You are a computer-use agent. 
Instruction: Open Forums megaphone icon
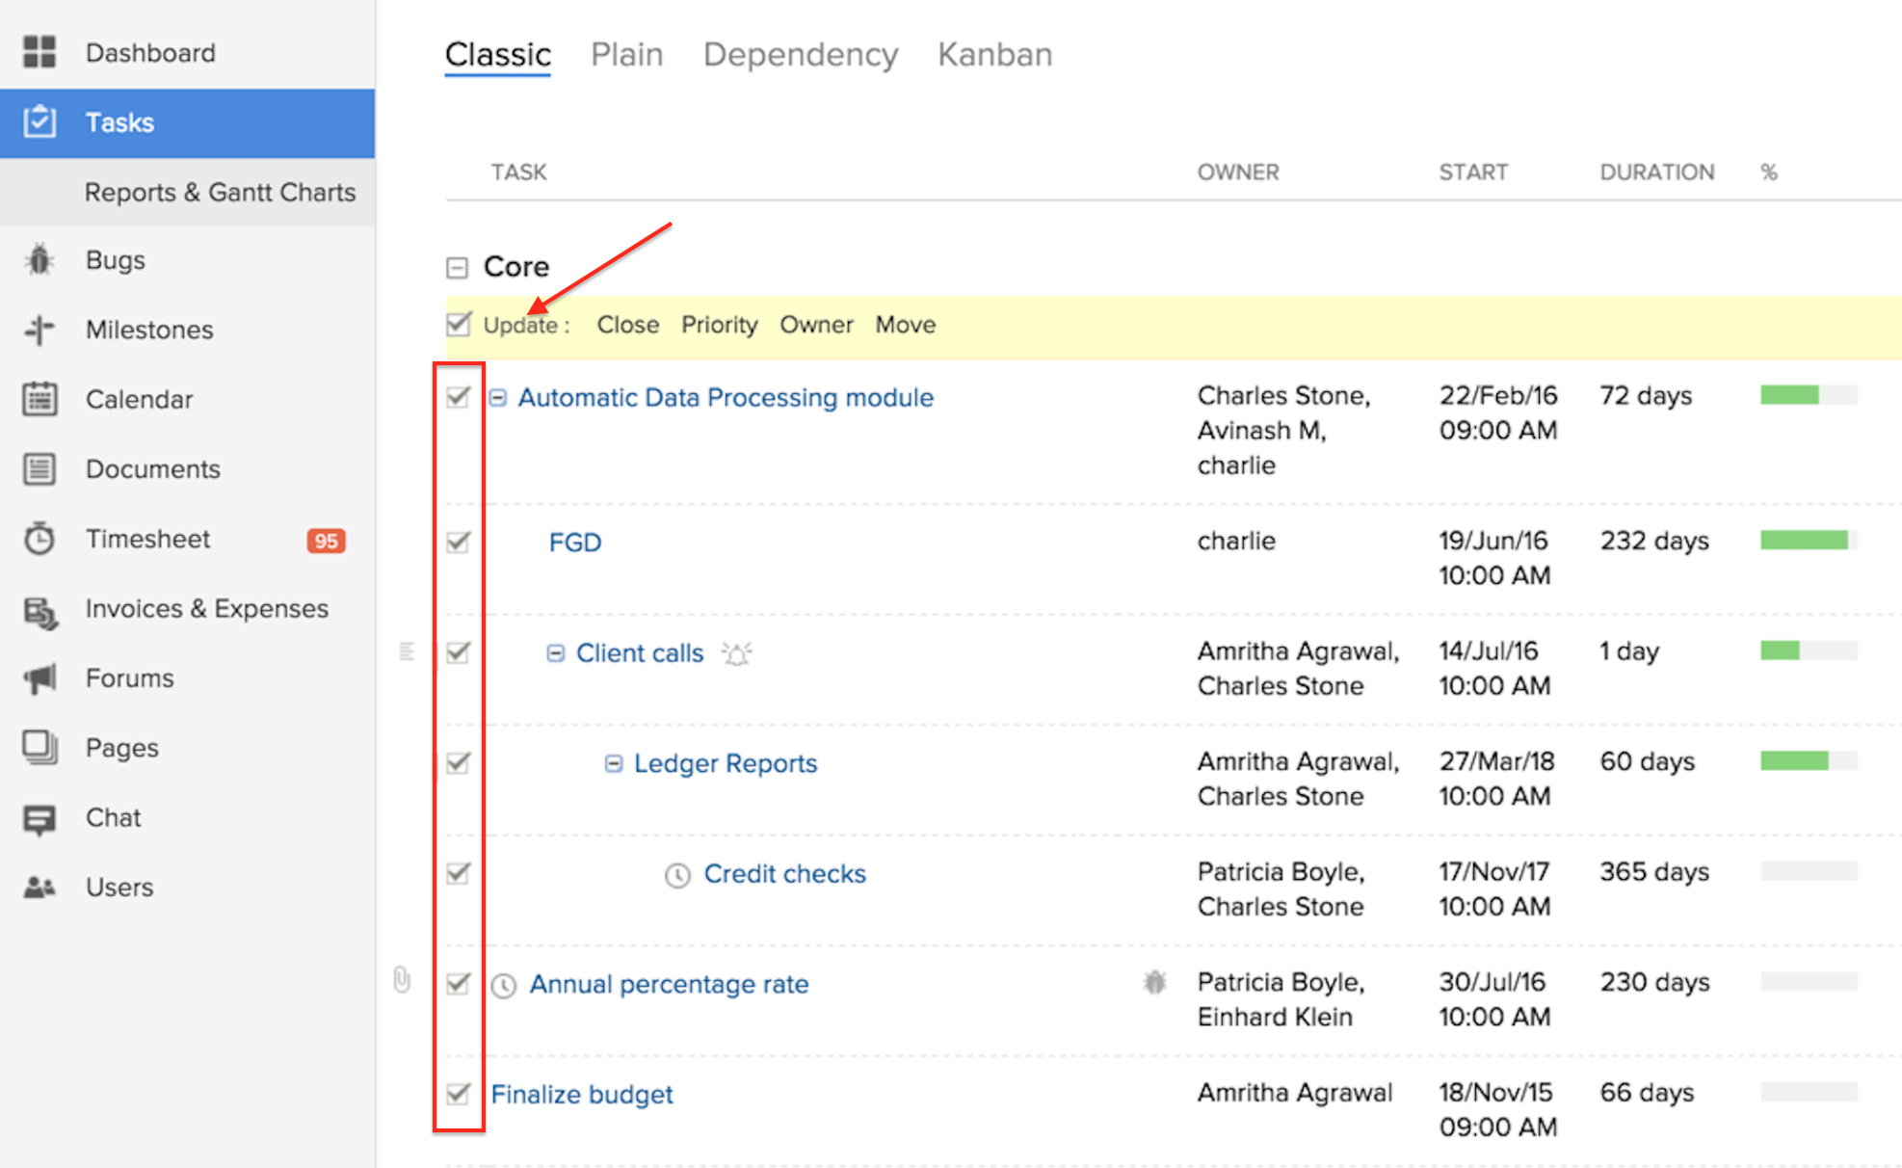coord(40,678)
